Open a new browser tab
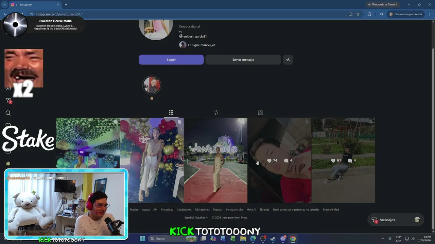The height and width of the screenshot is (244, 435). [x=66, y=5]
